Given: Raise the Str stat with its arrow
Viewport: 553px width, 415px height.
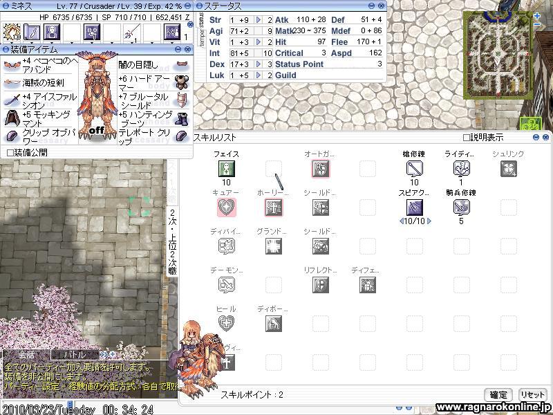Looking at the screenshot, I should (x=259, y=20).
